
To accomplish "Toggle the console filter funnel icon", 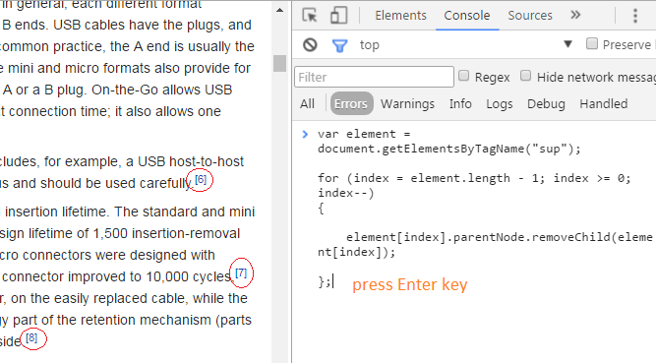I will [339, 45].
